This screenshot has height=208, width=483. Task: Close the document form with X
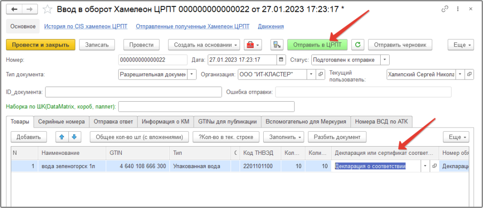point(471,9)
